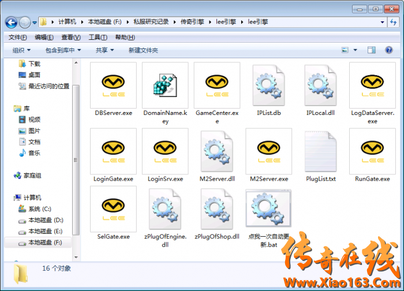The image size is (404, 291).
Task: Open 音乐 library
Action: [29, 153]
